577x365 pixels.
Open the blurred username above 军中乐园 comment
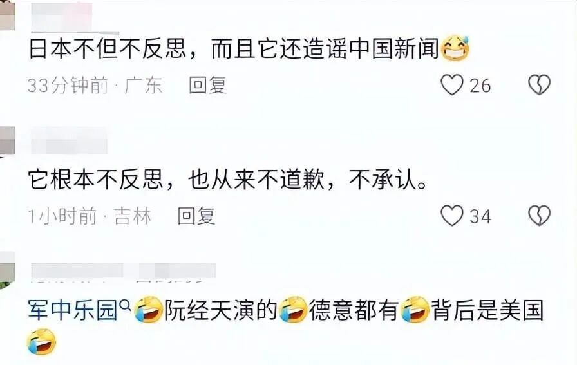[123, 271]
